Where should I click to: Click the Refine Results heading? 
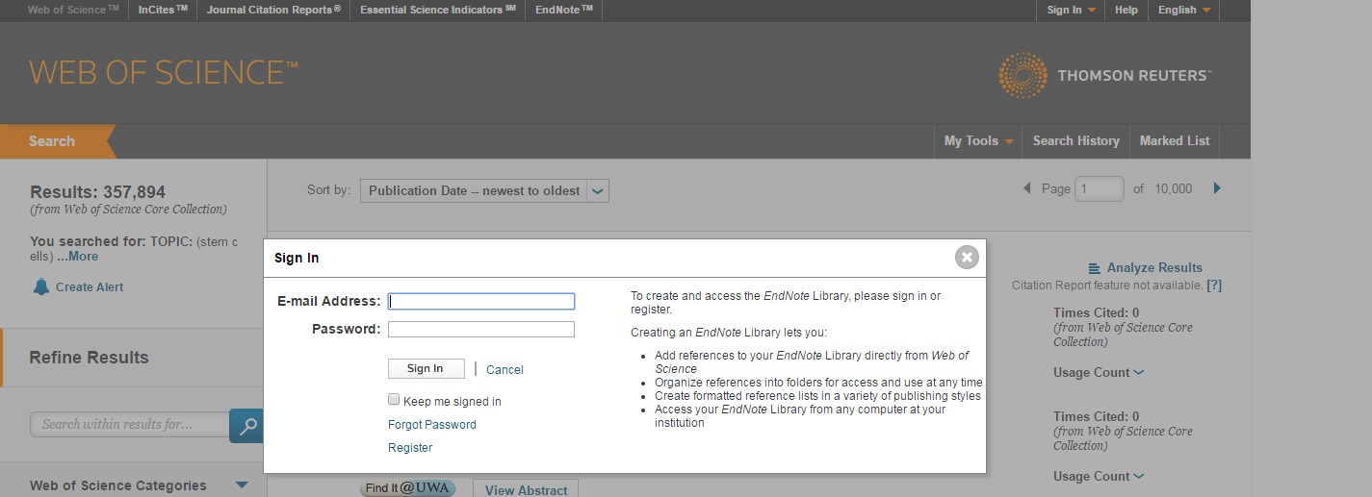[x=89, y=358]
